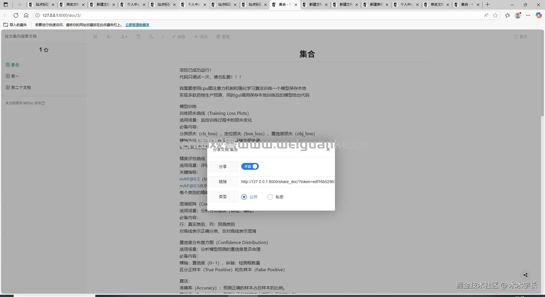545x297 pixels.
Task: Click 立即管理收藏夹 link in favorites bar
Action: 137,25
